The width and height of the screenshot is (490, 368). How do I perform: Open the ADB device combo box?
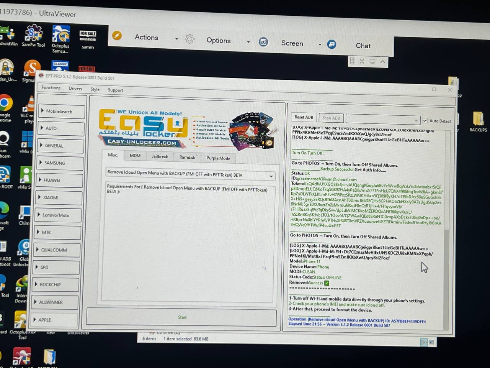tap(383, 120)
